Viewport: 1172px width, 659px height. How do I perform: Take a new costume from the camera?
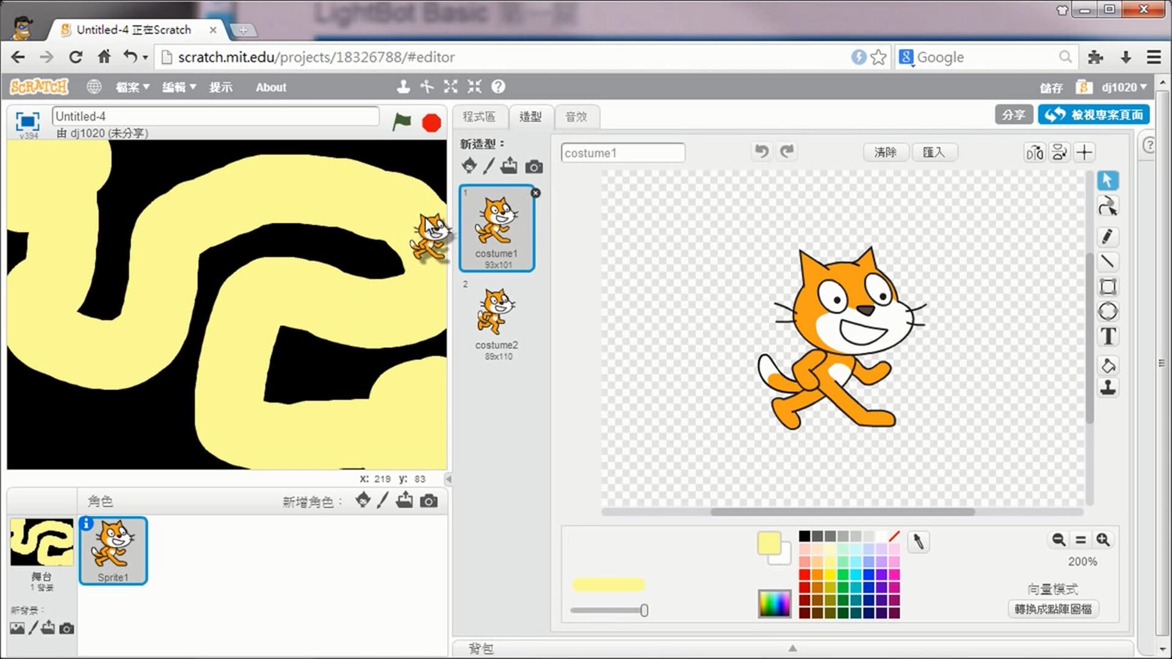coord(534,167)
